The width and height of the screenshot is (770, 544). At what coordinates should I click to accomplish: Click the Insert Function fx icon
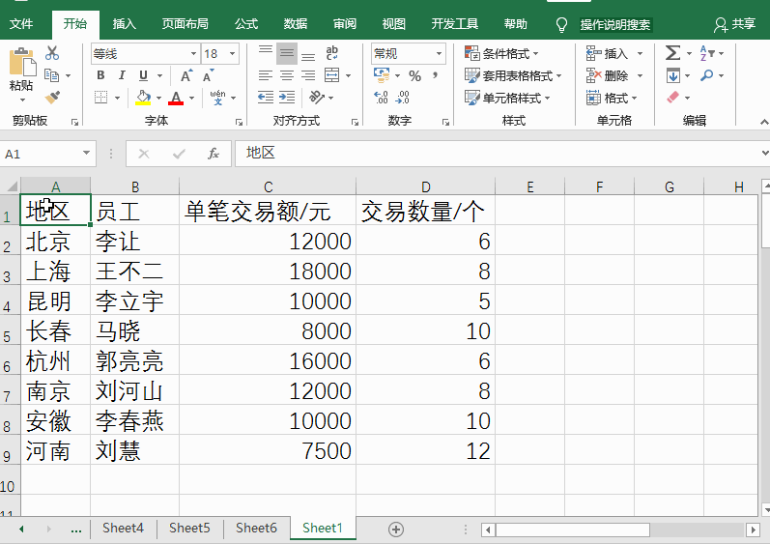tap(213, 154)
